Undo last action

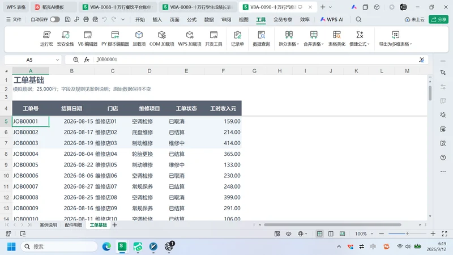point(105,19)
